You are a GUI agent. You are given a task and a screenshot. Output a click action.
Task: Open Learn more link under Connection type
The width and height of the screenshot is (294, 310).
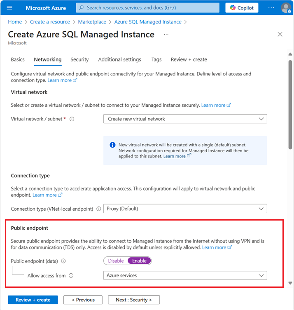coord(47,195)
